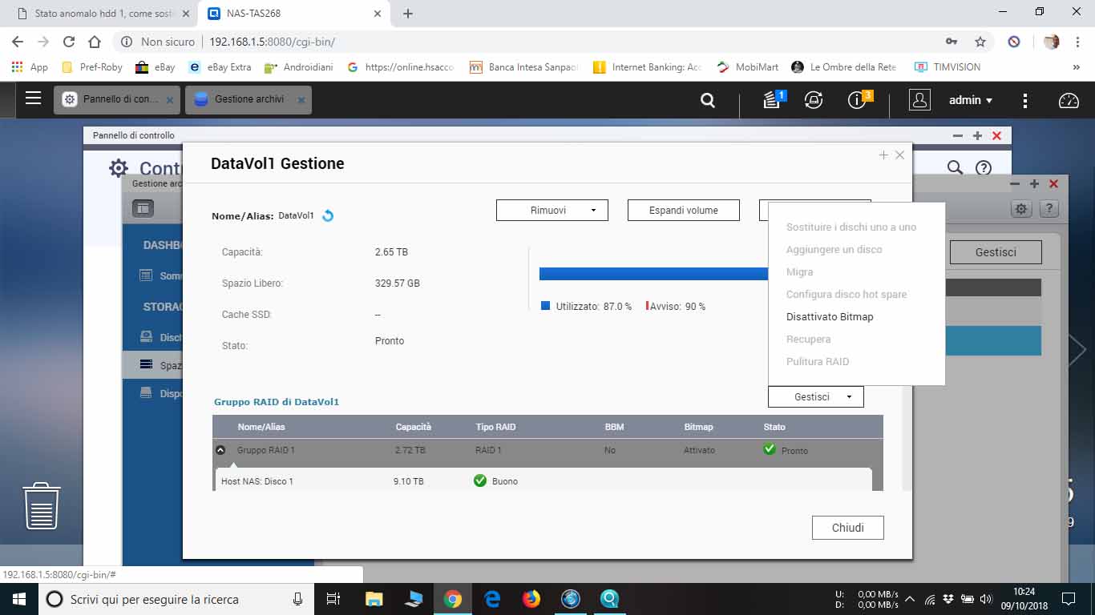The width and height of the screenshot is (1095, 615).
Task: Click the blue volume usage bar
Action: point(653,274)
